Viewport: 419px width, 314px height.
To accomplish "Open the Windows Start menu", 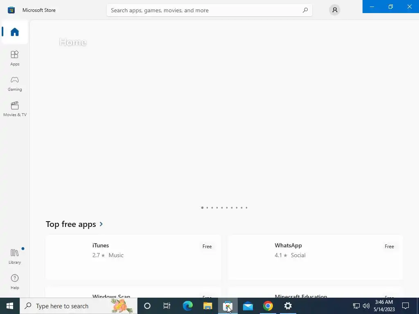I will 10,306.
